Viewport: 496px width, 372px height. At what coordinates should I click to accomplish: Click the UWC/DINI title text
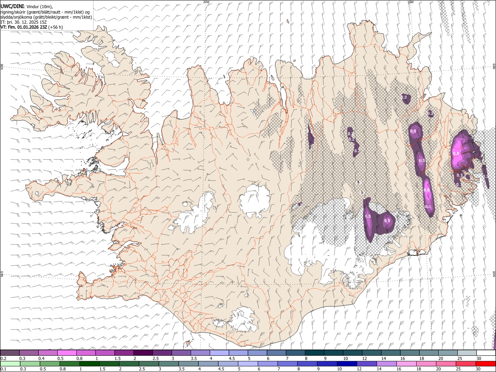[12, 6]
